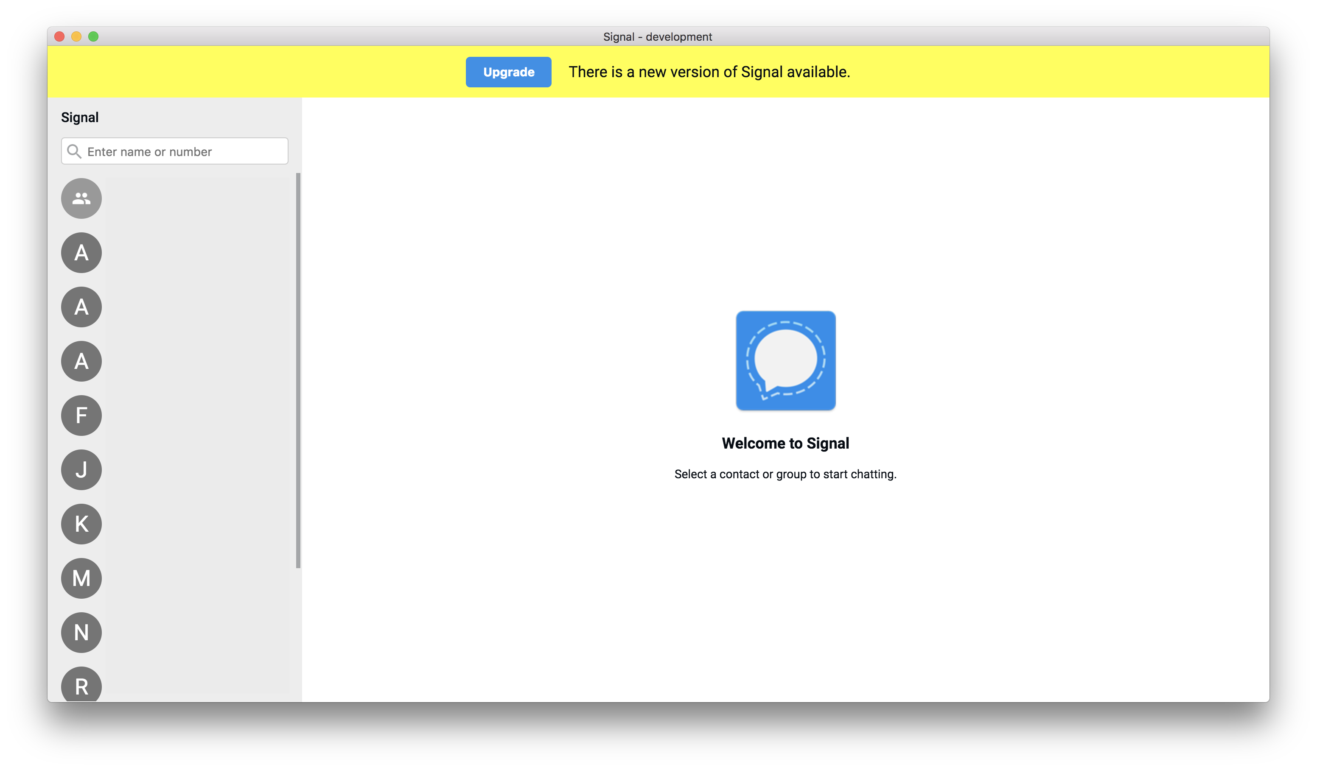The image size is (1317, 770).
Task: Focus the Enter name or number field
Action: [x=183, y=151]
